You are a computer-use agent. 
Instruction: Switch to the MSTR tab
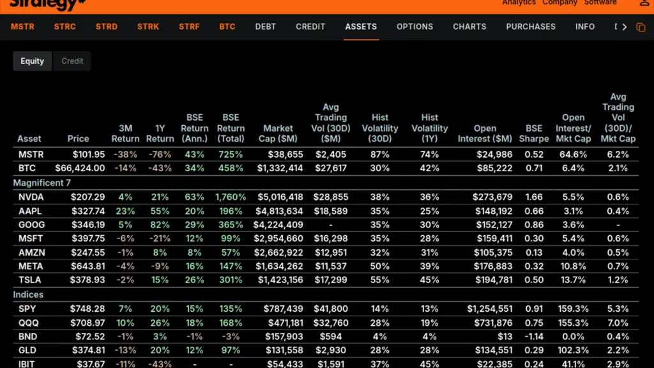pyautogui.click(x=22, y=27)
